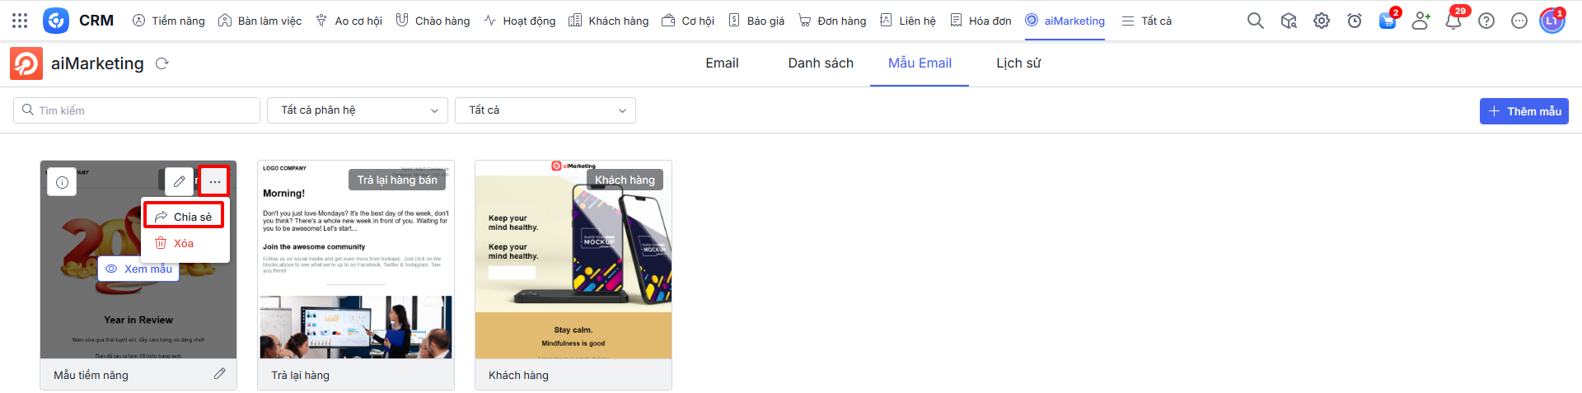1582x393 pixels.
Task: Select the Mẫu Email tab
Action: tap(920, 63)
